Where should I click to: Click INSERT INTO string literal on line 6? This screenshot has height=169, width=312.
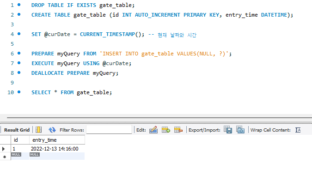[164, 54]
